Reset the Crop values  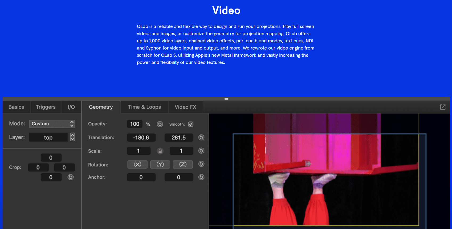[71, 177]
